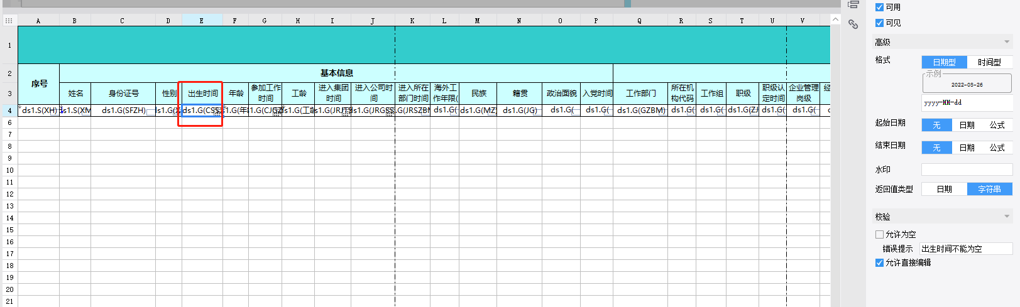This screenshot has width=1020, height=307.
Task: Toggle the 可用 checkbox
Action: point(879,8)
